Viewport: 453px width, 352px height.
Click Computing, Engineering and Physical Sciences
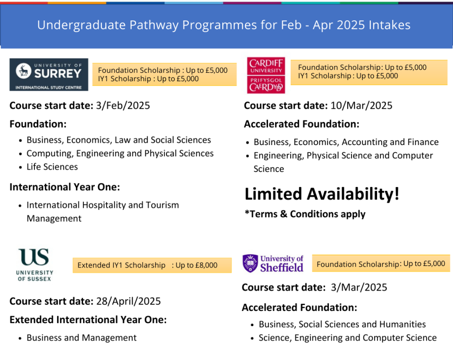coord(120,154)
